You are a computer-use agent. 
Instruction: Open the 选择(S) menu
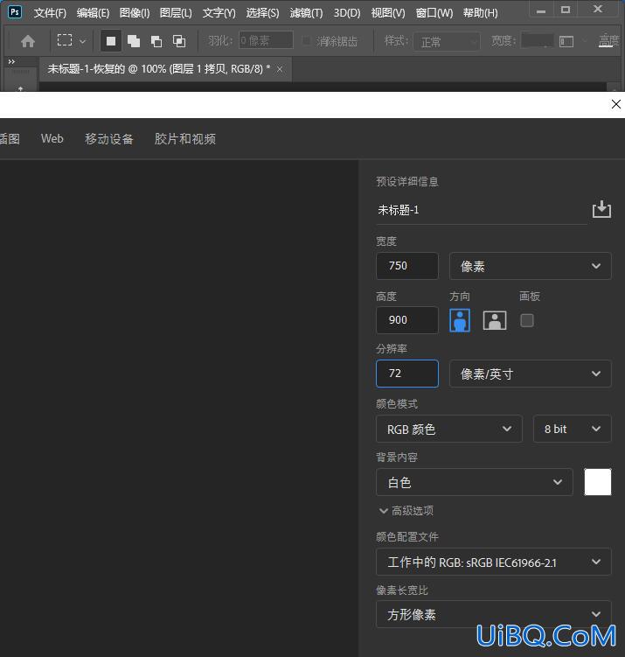262,13
